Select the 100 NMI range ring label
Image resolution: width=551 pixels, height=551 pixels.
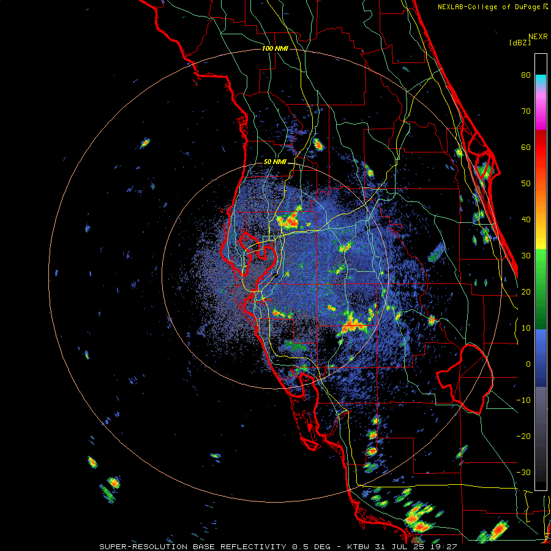pos(275,48)
